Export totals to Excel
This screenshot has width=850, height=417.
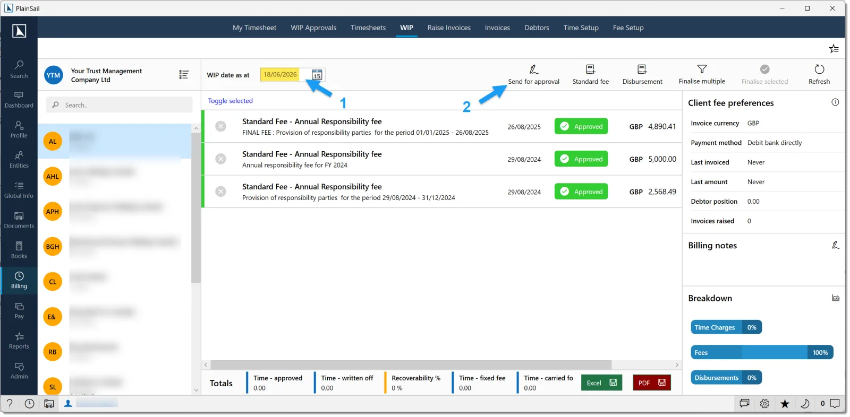point(601,383)
